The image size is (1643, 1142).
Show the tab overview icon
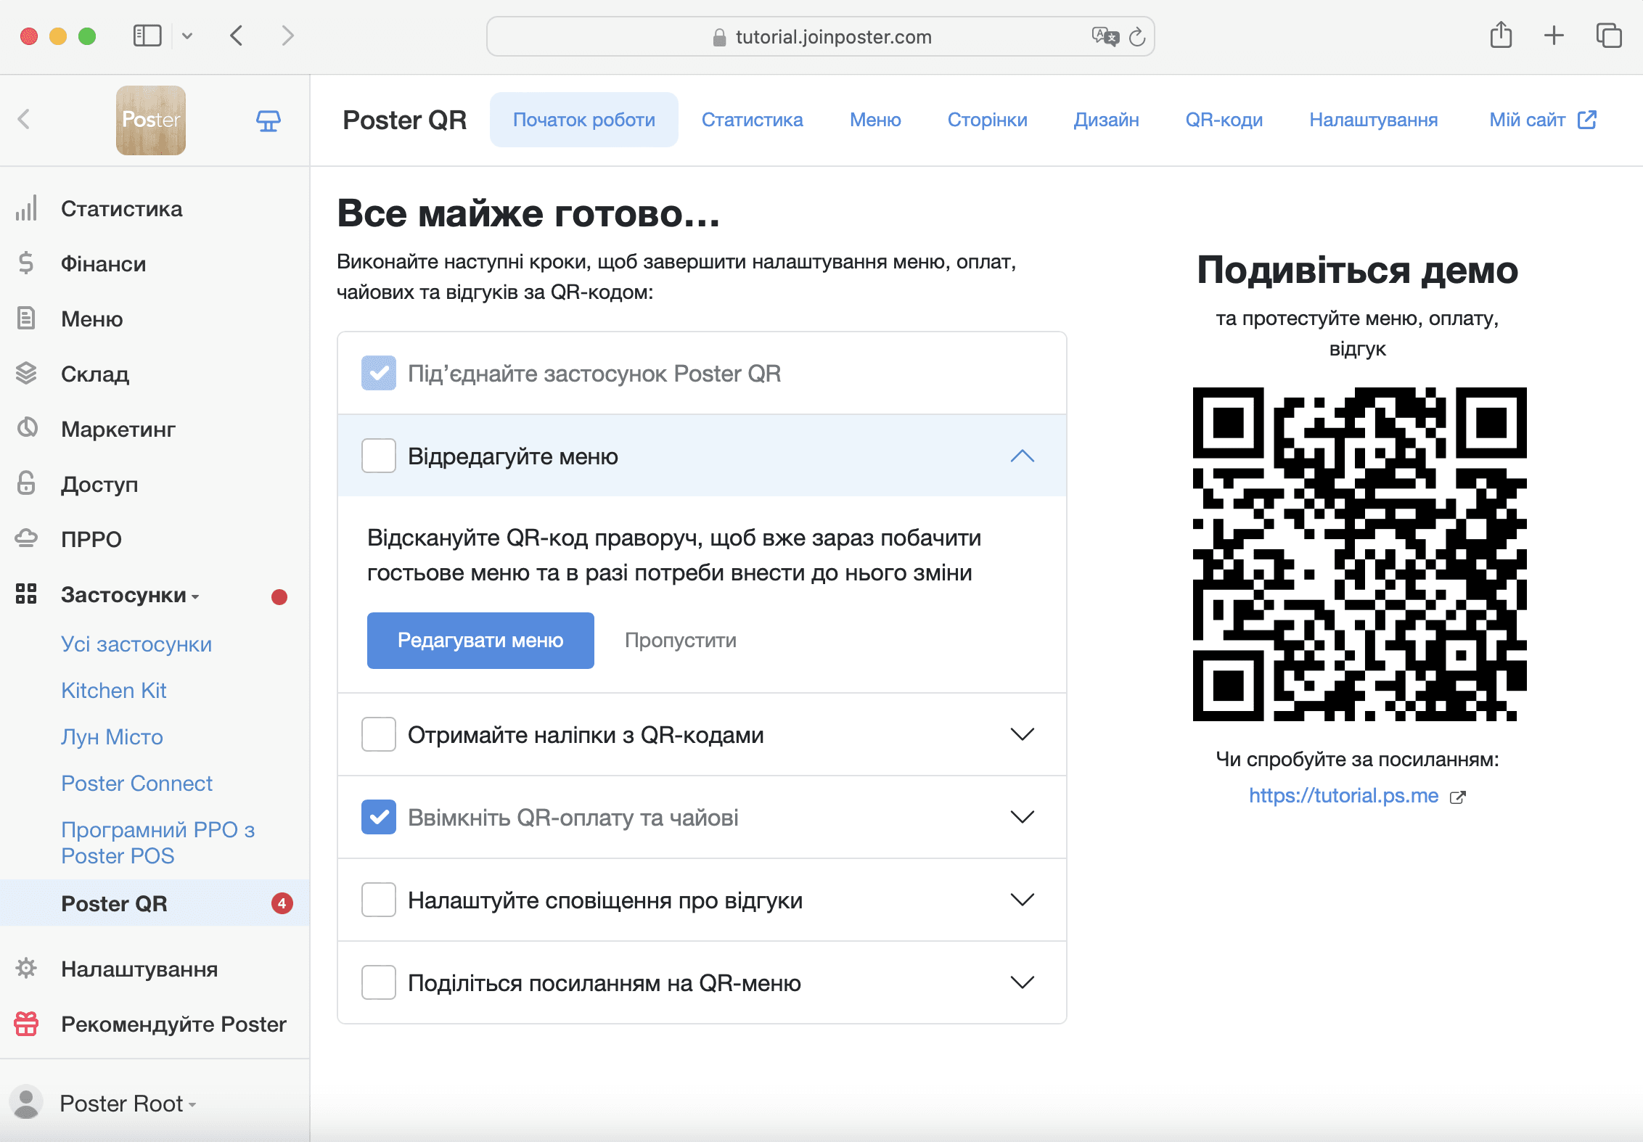1609,36
